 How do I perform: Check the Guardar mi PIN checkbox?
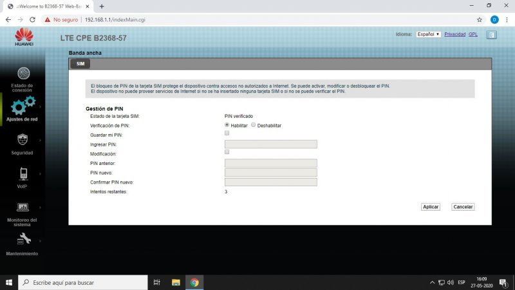[227, 133]
